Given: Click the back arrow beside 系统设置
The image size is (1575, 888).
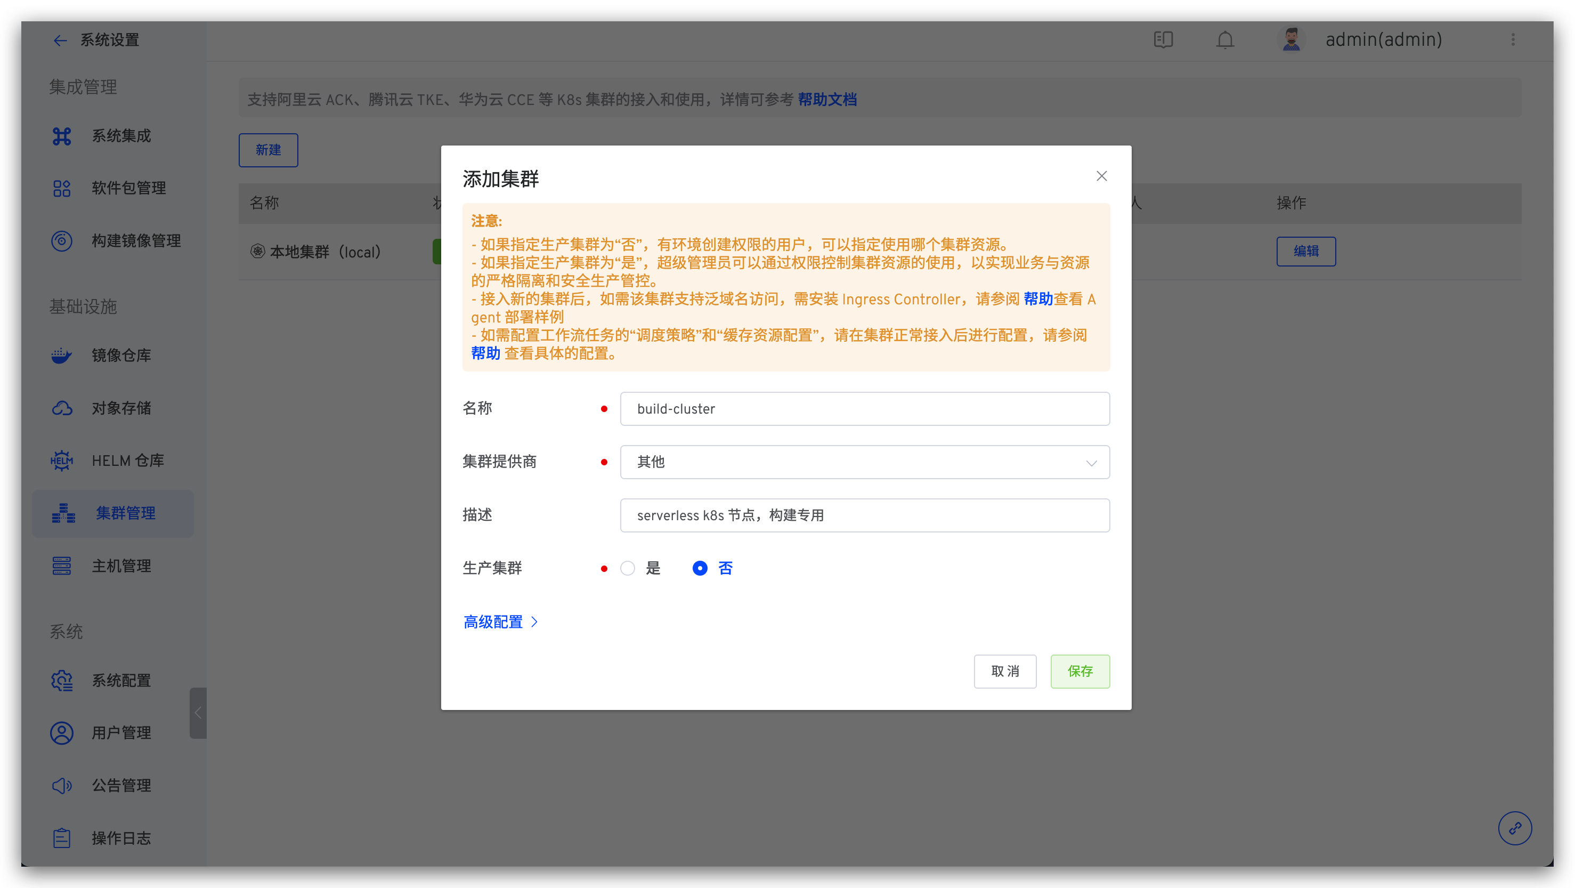Looking at the screenshot, I should [60, 41].
